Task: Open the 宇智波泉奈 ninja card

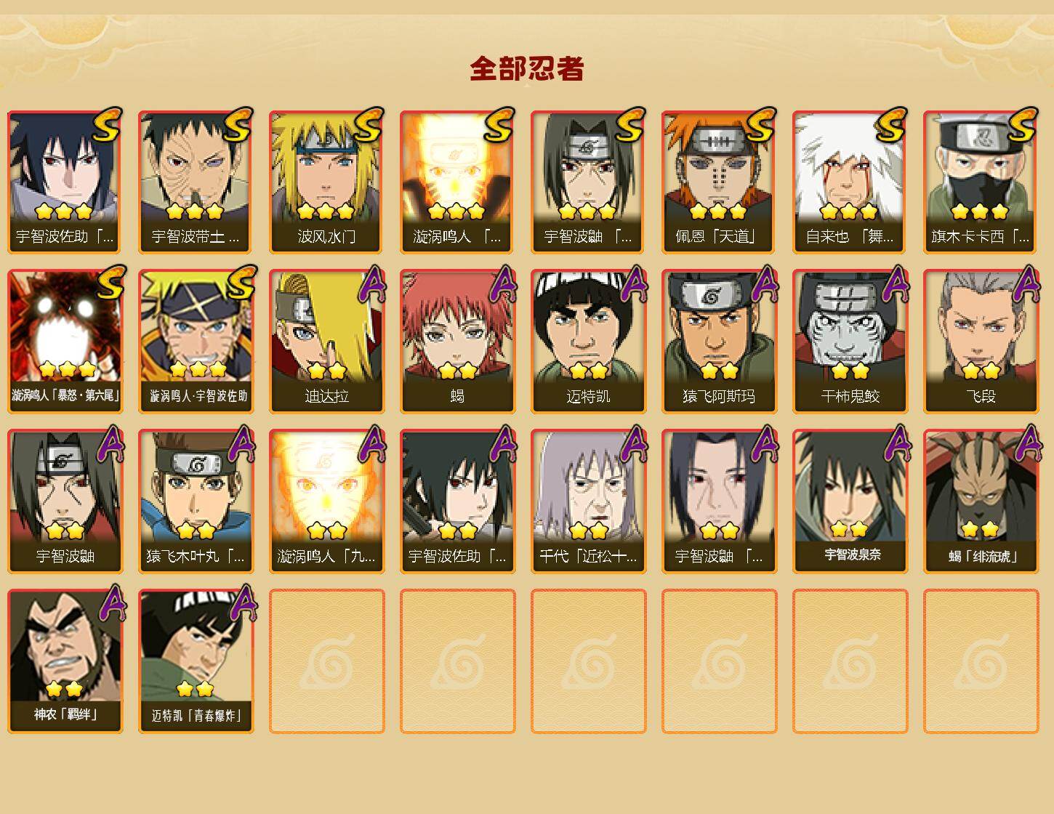Action: click(x=850, y=501)
